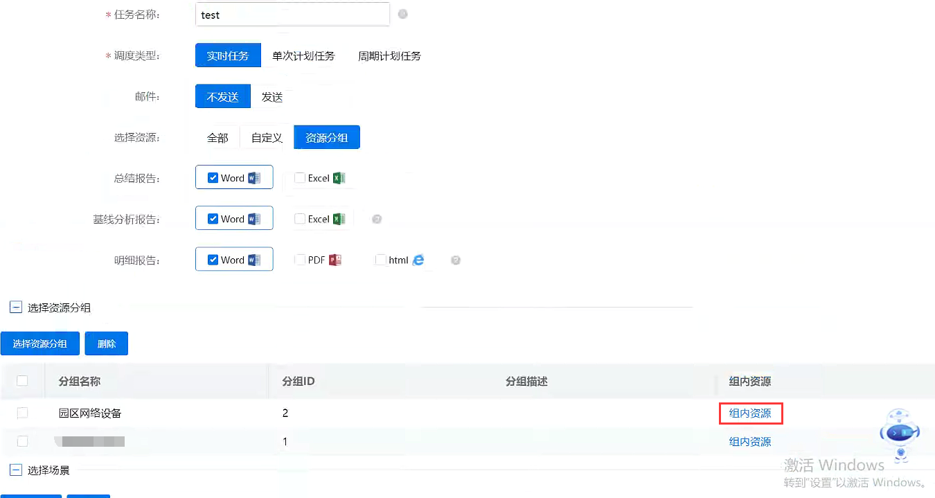935x498 pixels.
Task: Check the row for 园区网络设备
Action: point(22,413)
